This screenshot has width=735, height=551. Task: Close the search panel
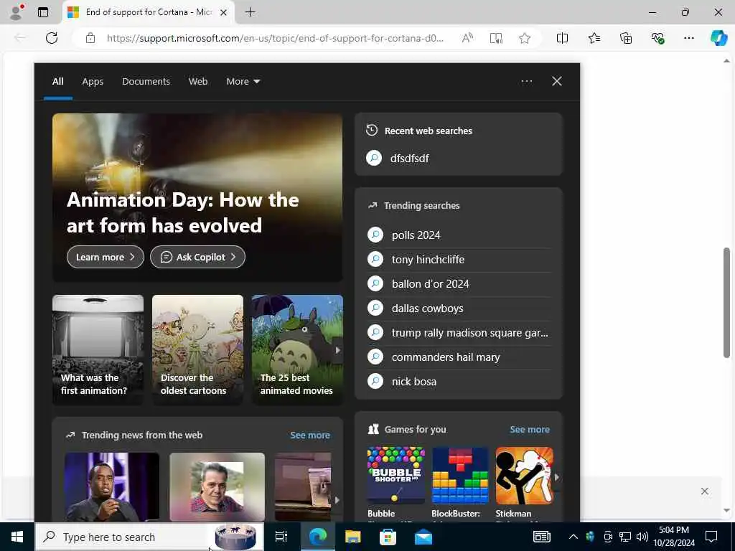tap(557, 82)
